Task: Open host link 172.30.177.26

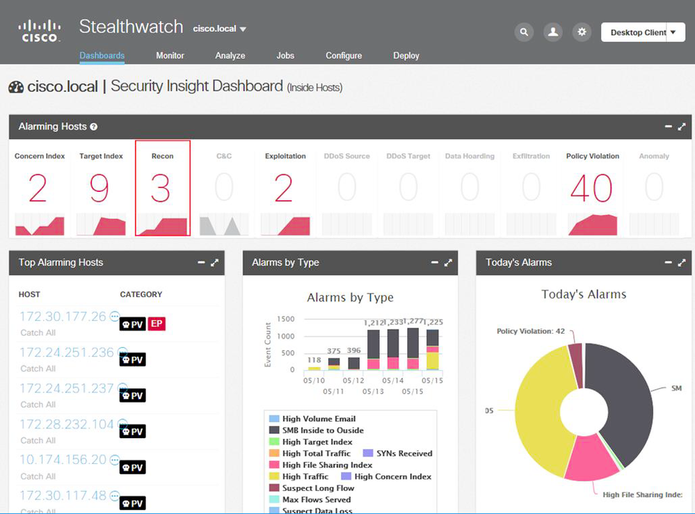Action: point(63,316)
